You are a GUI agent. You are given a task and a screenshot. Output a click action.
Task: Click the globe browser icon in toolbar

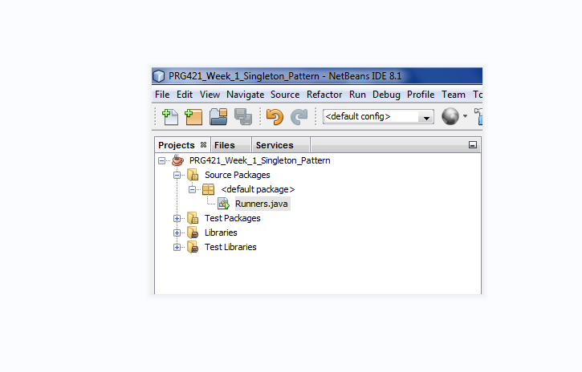pos(450,116)
